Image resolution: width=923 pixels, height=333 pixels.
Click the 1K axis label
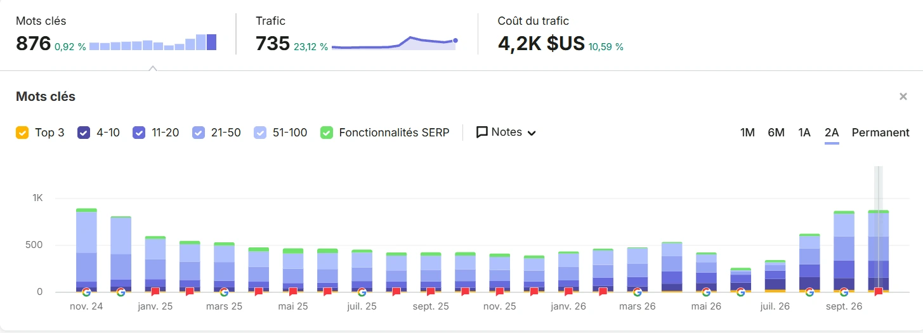pyautogui.click(x=37, y=198)
